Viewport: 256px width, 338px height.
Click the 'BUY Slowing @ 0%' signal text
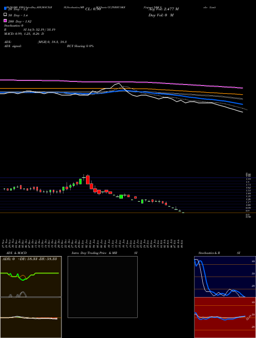[x=80, y=46]
